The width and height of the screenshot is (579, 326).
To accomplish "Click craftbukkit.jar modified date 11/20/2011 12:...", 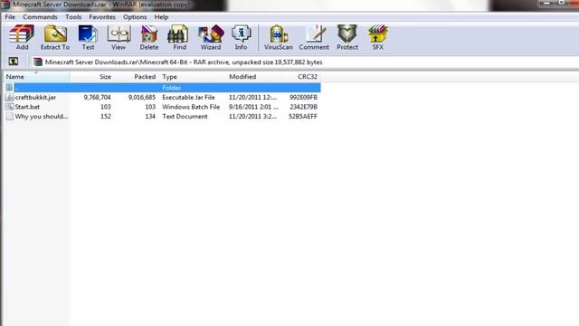I will [x=252, y=97].
